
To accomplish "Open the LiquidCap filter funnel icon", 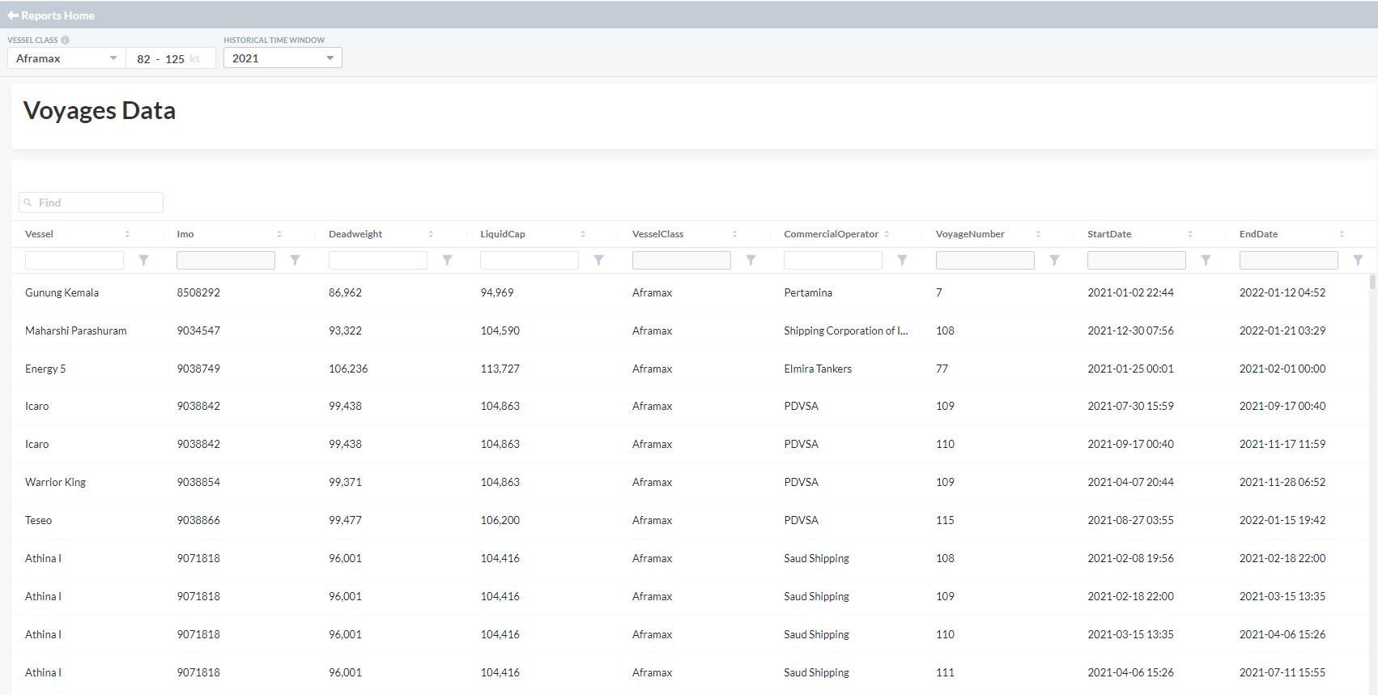I will [x=598, y=260].
